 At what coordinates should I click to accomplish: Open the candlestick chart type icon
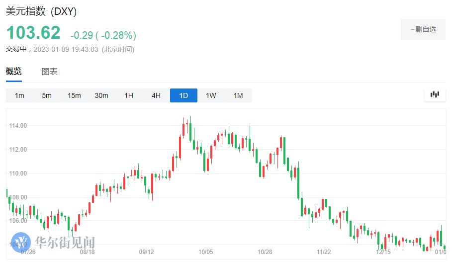435,94
